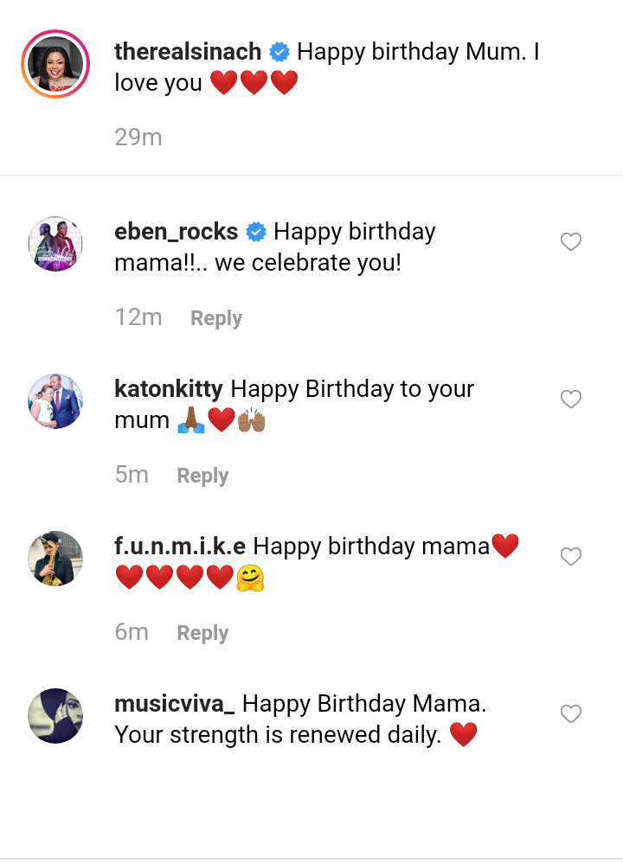
Task: Open katonkitty's profile photo
Action: point(55,401)
